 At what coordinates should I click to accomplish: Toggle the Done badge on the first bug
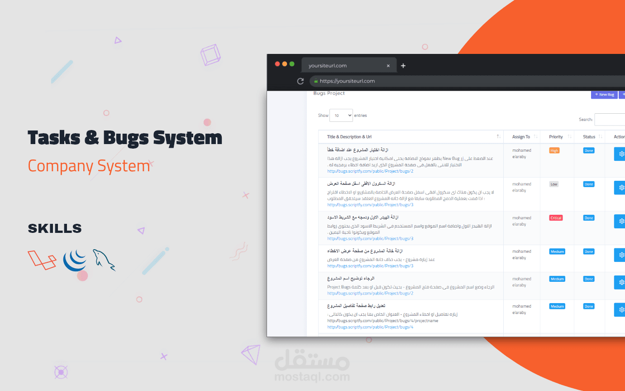[588, 150]
